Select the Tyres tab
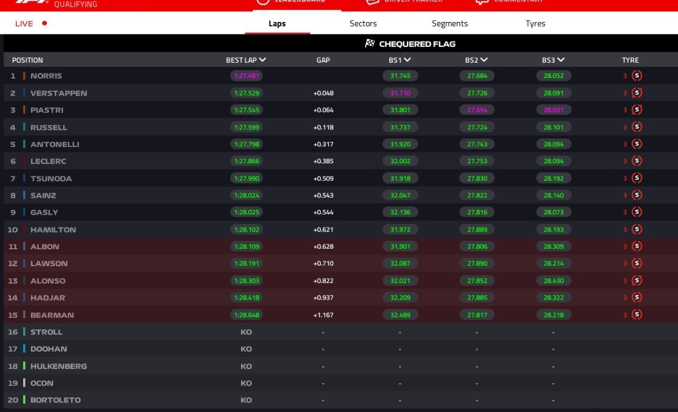678x412 pixels. point(535,24)
